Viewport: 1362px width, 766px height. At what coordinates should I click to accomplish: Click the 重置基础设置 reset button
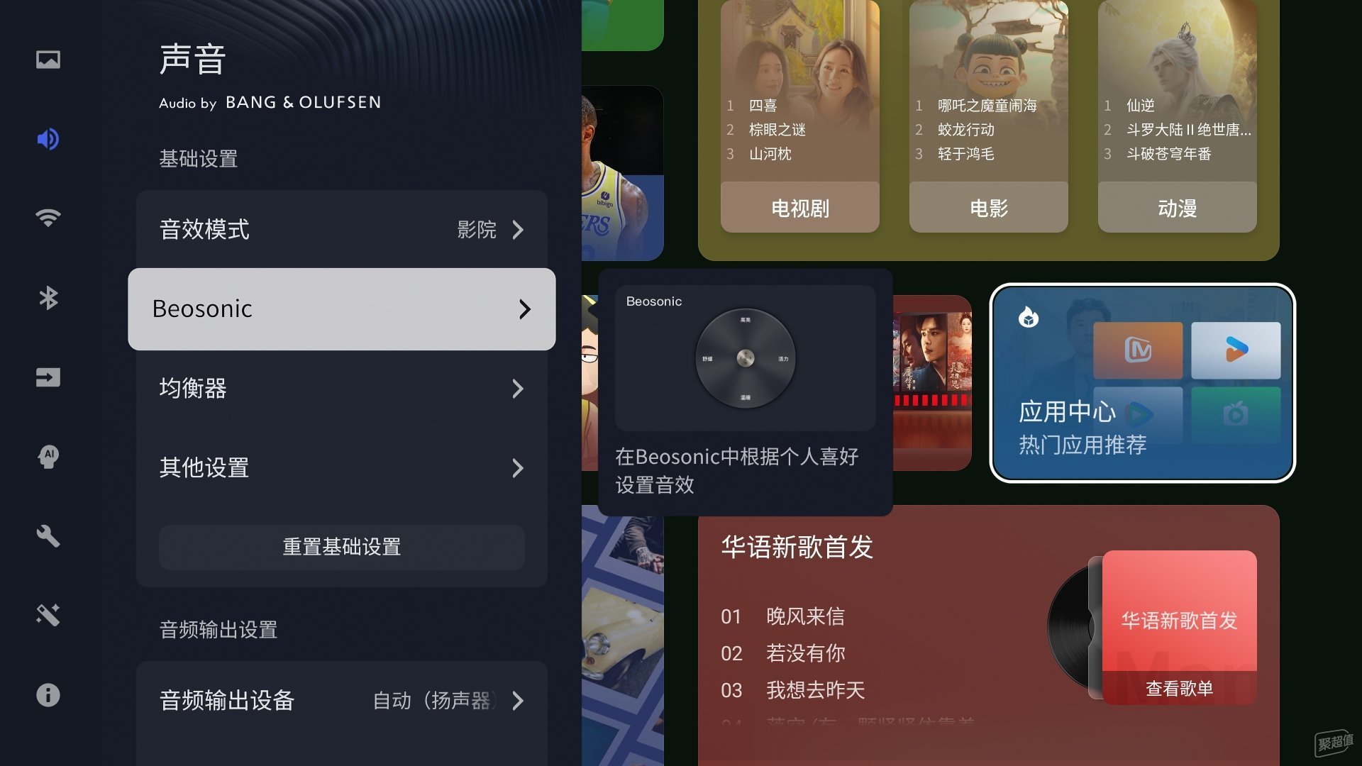[342, 547]
